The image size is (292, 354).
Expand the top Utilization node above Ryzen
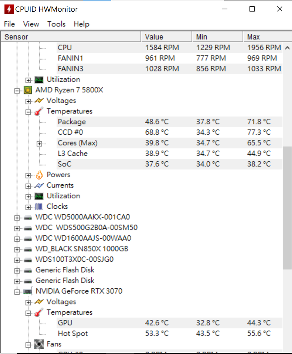28,80
